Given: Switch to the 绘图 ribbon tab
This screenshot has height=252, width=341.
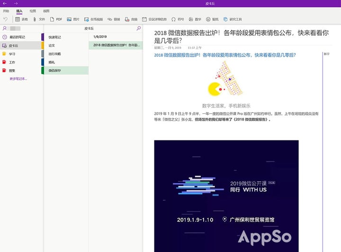Looking at the screenshot, I should pyautogui.click(x=33, y=11).
